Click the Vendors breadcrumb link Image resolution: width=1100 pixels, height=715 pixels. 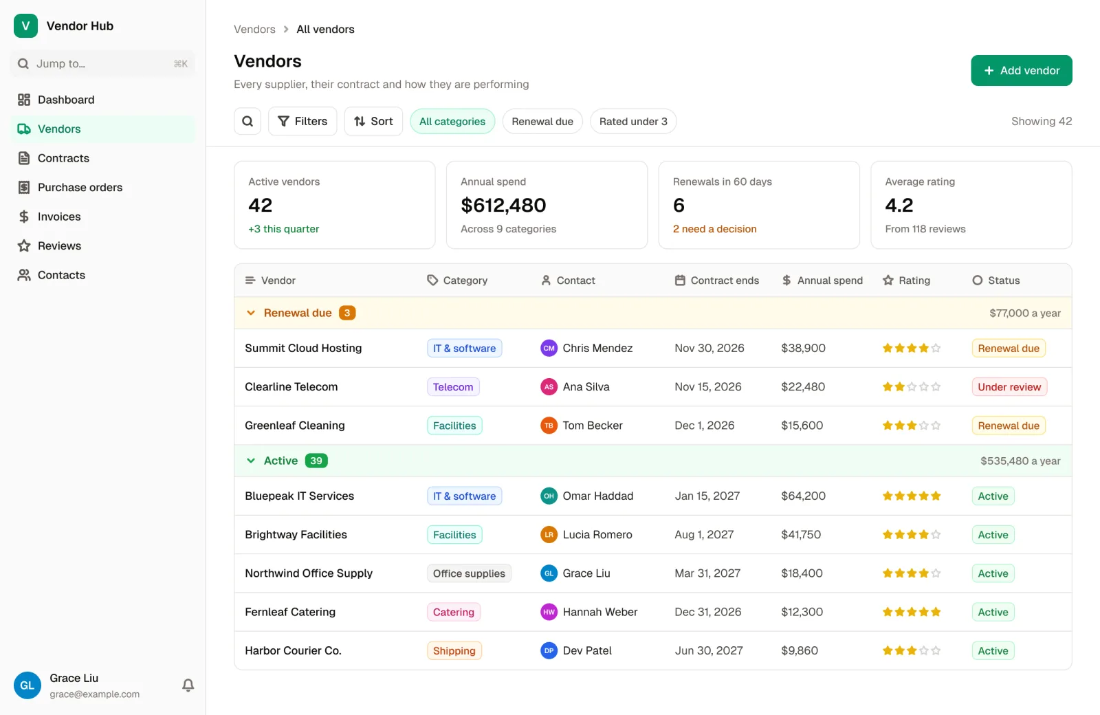[254, 30]
